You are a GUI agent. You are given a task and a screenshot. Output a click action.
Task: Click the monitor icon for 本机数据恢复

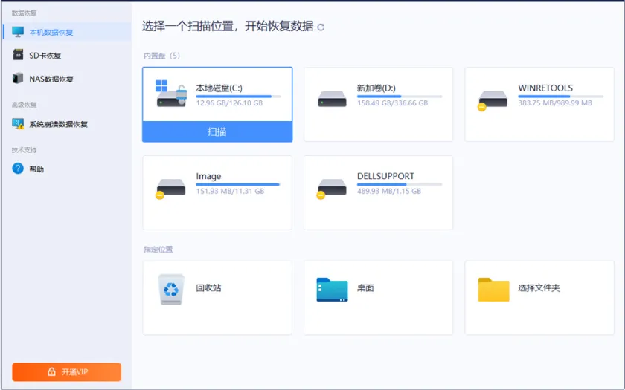point(18,32)
